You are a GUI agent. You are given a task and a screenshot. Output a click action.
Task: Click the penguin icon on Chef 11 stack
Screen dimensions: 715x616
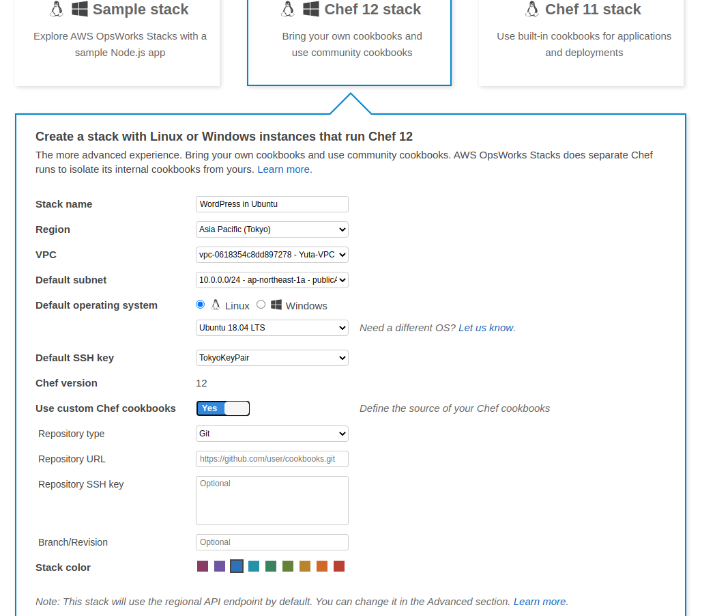click(531, 9)
